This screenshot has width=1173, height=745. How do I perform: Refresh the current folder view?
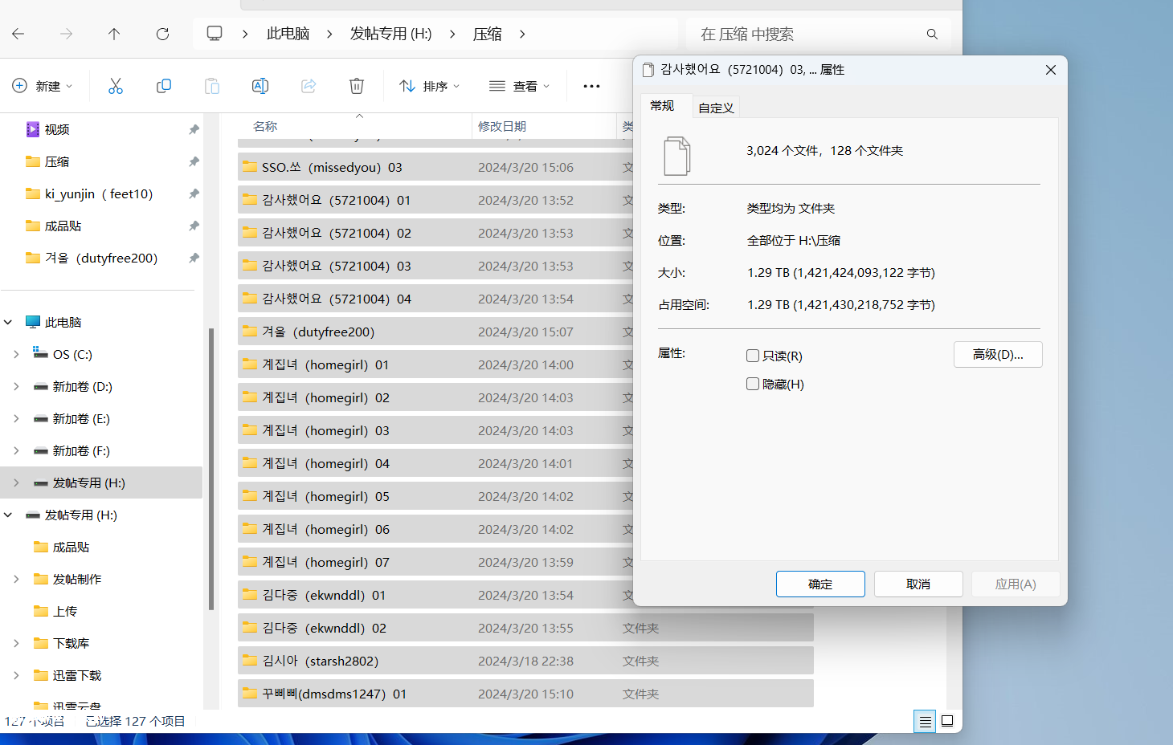point(162,34)
